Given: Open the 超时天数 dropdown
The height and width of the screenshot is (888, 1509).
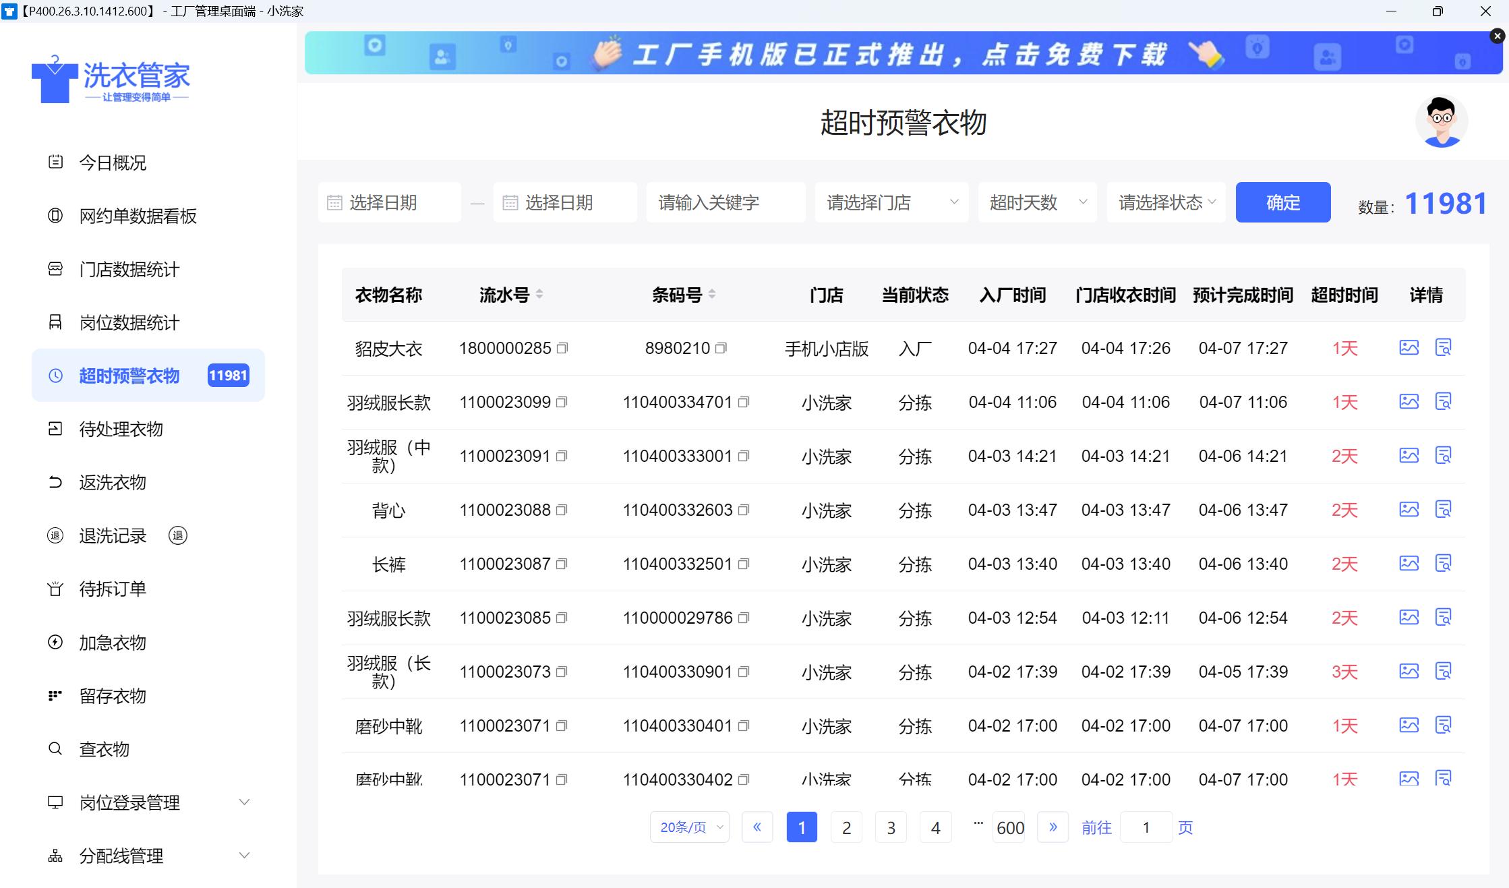Looking at the screenshot, I should (1037, 202).
